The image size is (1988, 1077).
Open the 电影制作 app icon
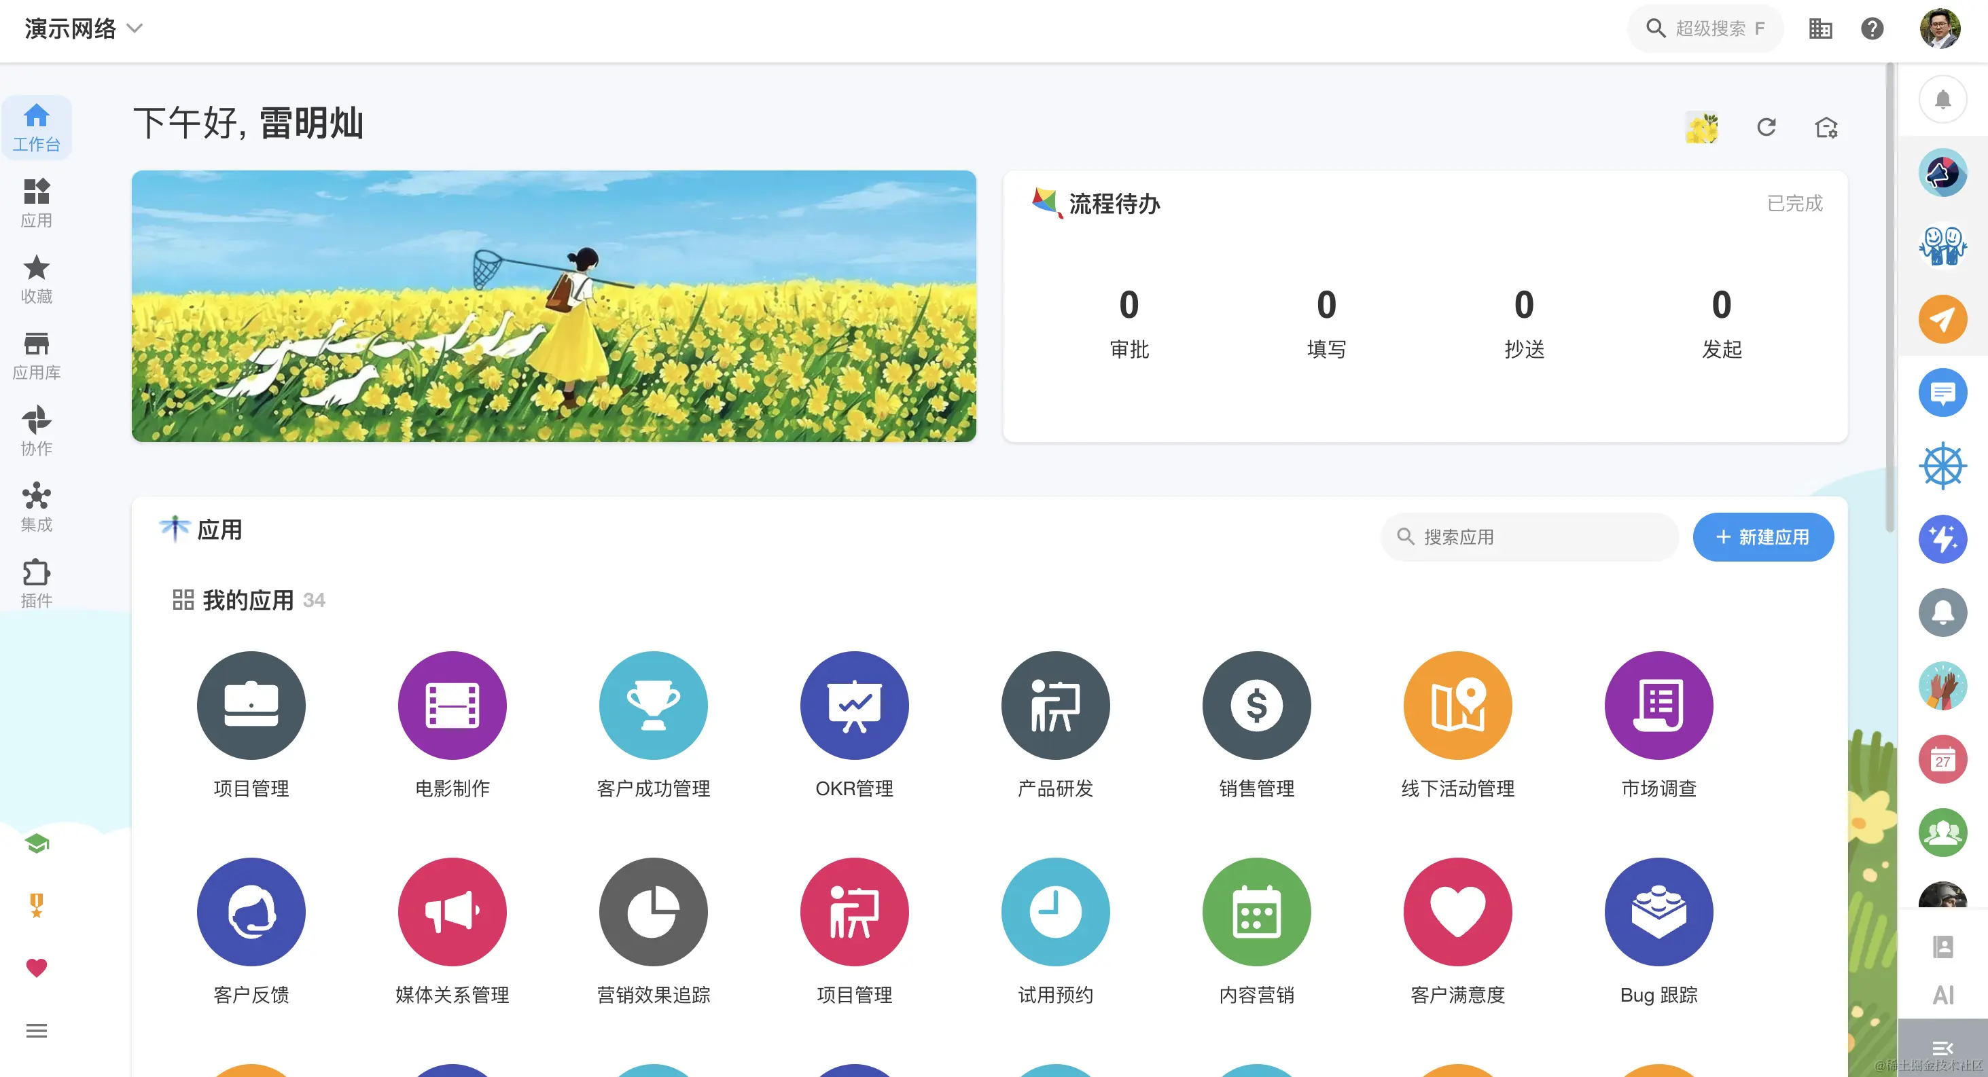451,705
